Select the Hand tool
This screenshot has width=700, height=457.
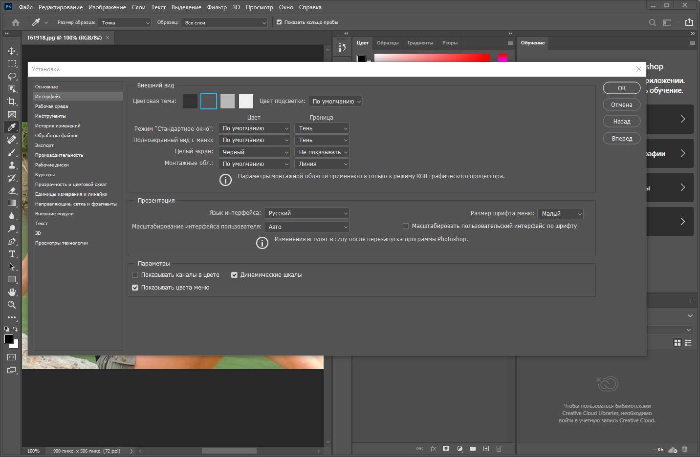point(12,292)
